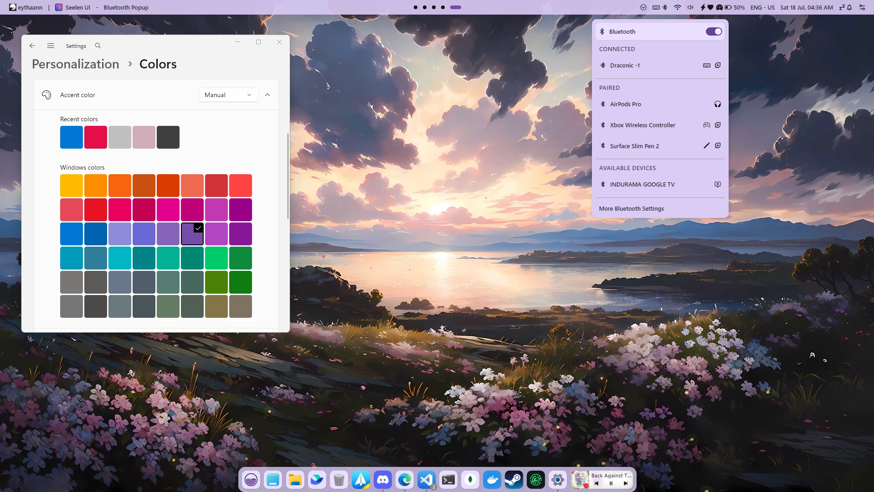Open MongoDB Compass from the dock
Screen dimensions: 874x492
[470, 480]
